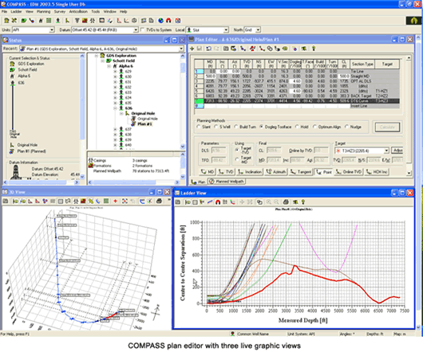Click the red-yellow map icon in main toolbar
Image resolution: width=423 pixels, height=356 pixels.
(x=85, y=21)
